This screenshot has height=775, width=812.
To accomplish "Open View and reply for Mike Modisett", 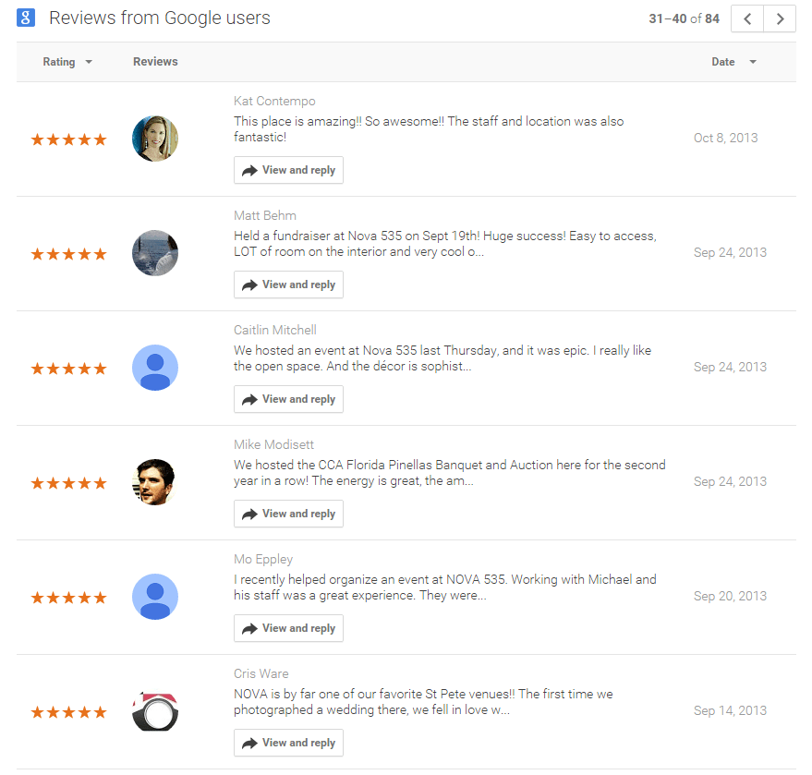I will click(288, 514).
